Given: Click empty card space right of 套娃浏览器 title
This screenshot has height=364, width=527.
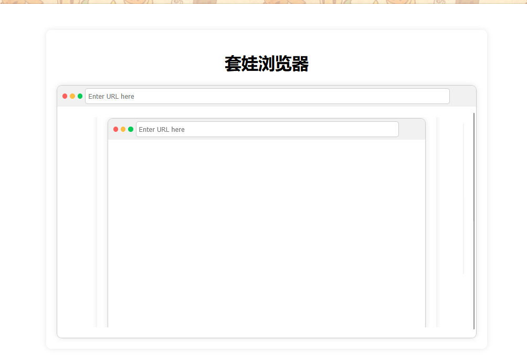Looking at the screenshot, I should tap(399, 64).
